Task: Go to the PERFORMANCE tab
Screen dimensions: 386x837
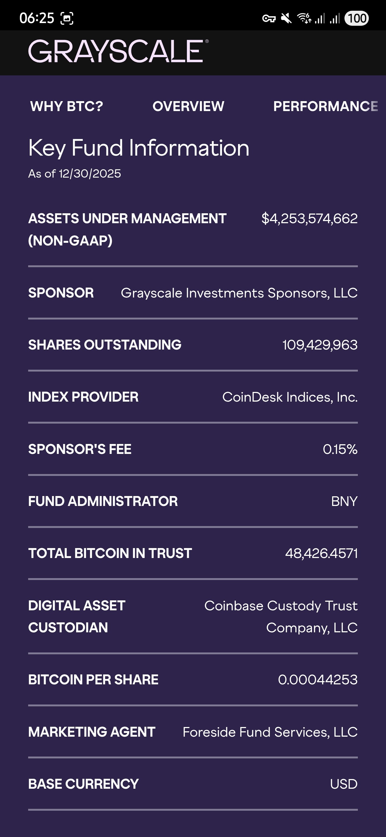Action: tap(325, 106)
